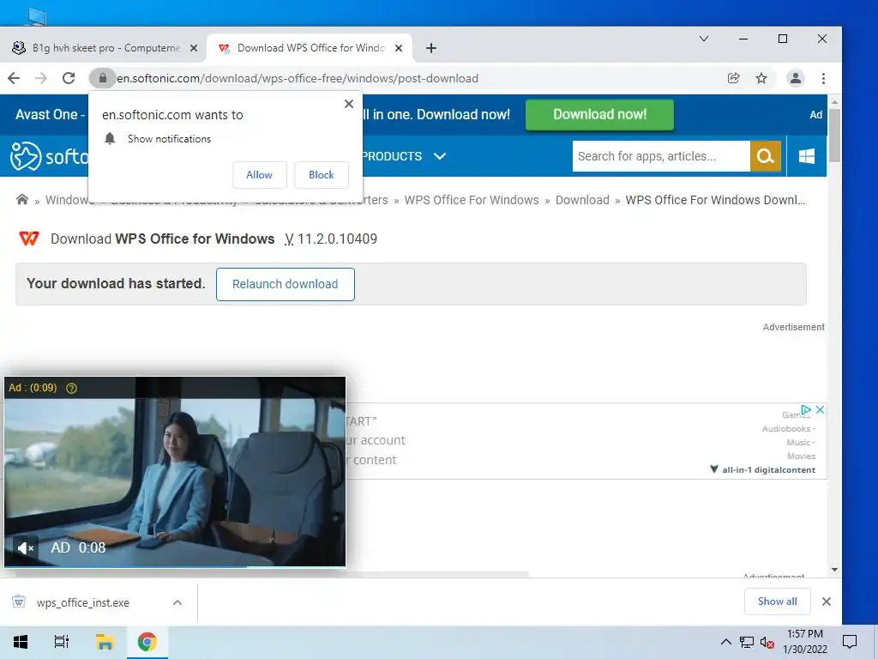Click the vertical scrollbar thumb

(834, 136)
